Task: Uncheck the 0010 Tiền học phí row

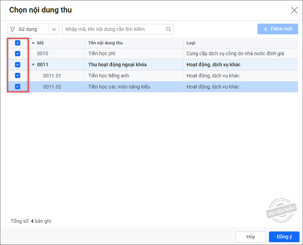Action: click(x=18, y=53)
